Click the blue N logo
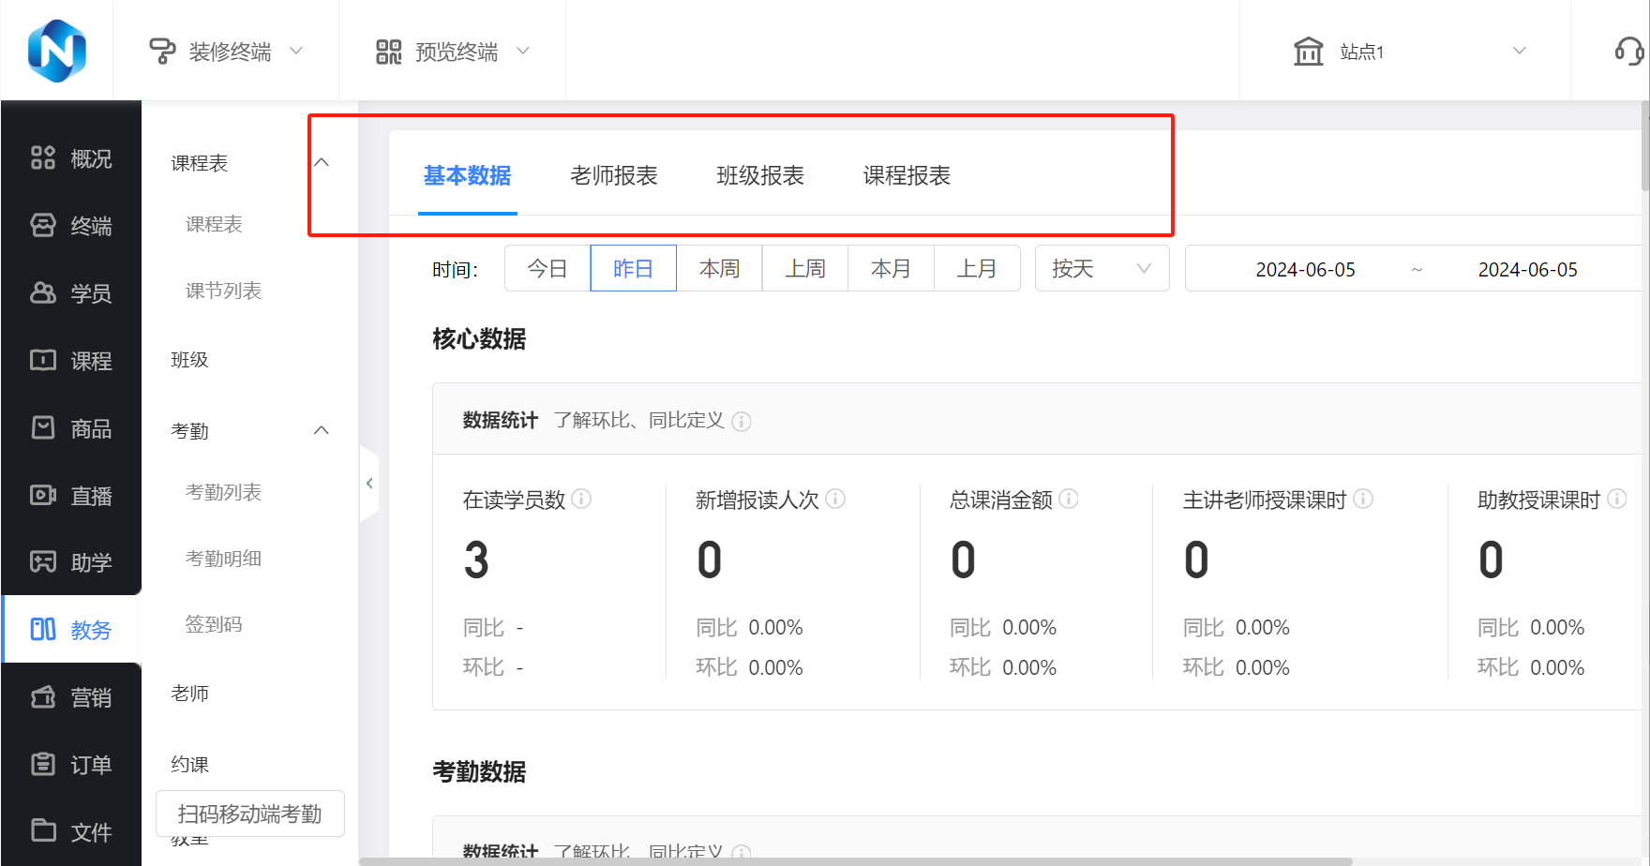This screenshot has width=1650, height=866. point(57,51)
